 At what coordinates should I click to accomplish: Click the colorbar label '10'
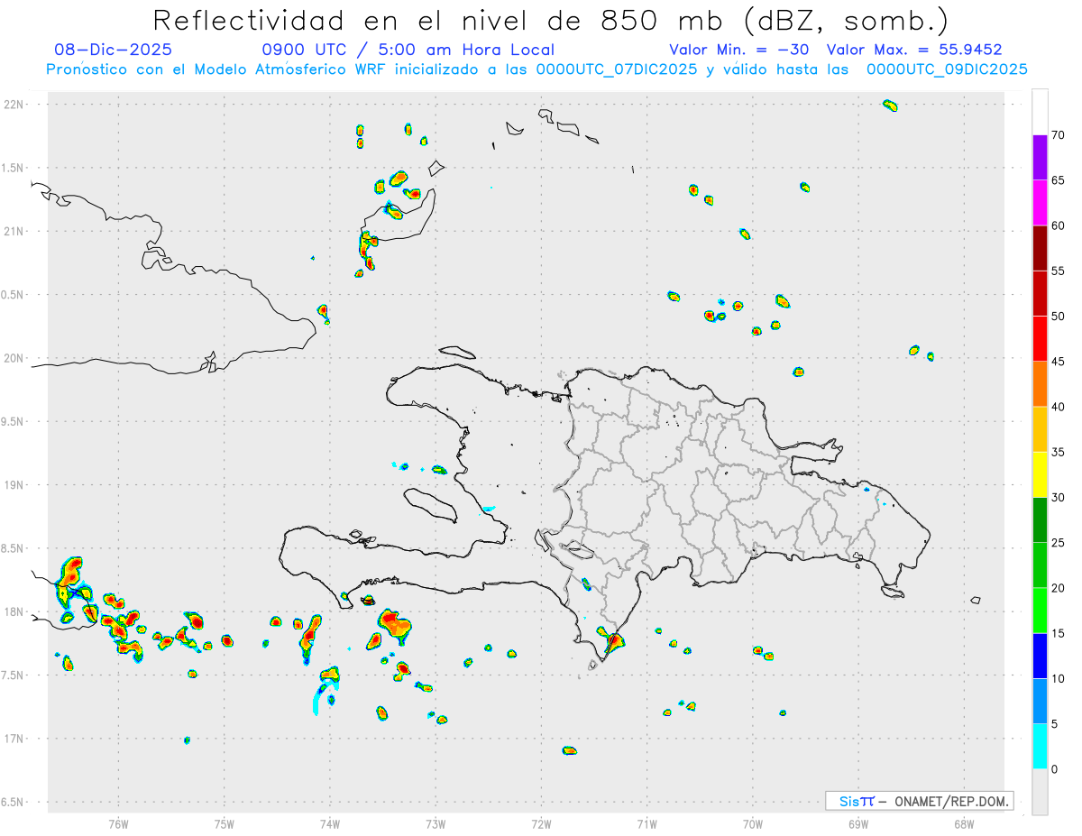coord(1059,679)
